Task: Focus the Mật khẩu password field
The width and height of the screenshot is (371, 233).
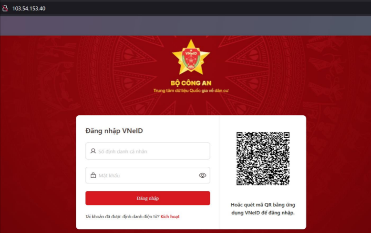Action: (x=148, y=175)
